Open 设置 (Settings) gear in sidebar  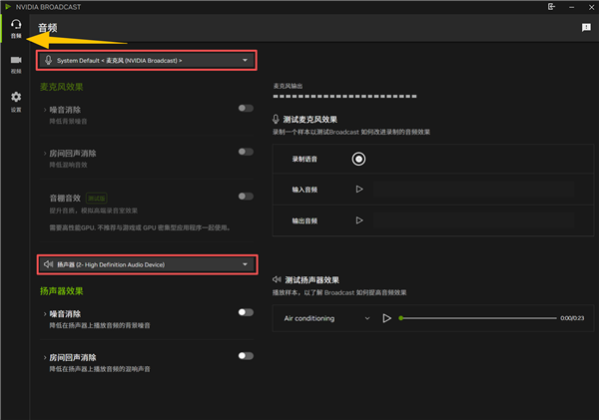coord(15,100)
